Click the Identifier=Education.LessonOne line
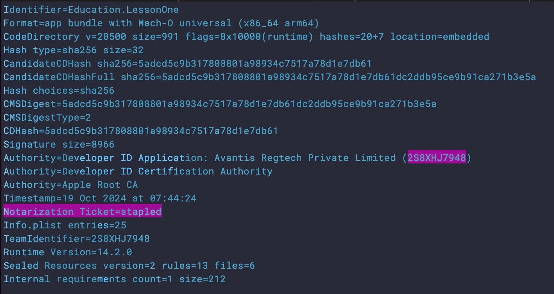 (91, 10)
